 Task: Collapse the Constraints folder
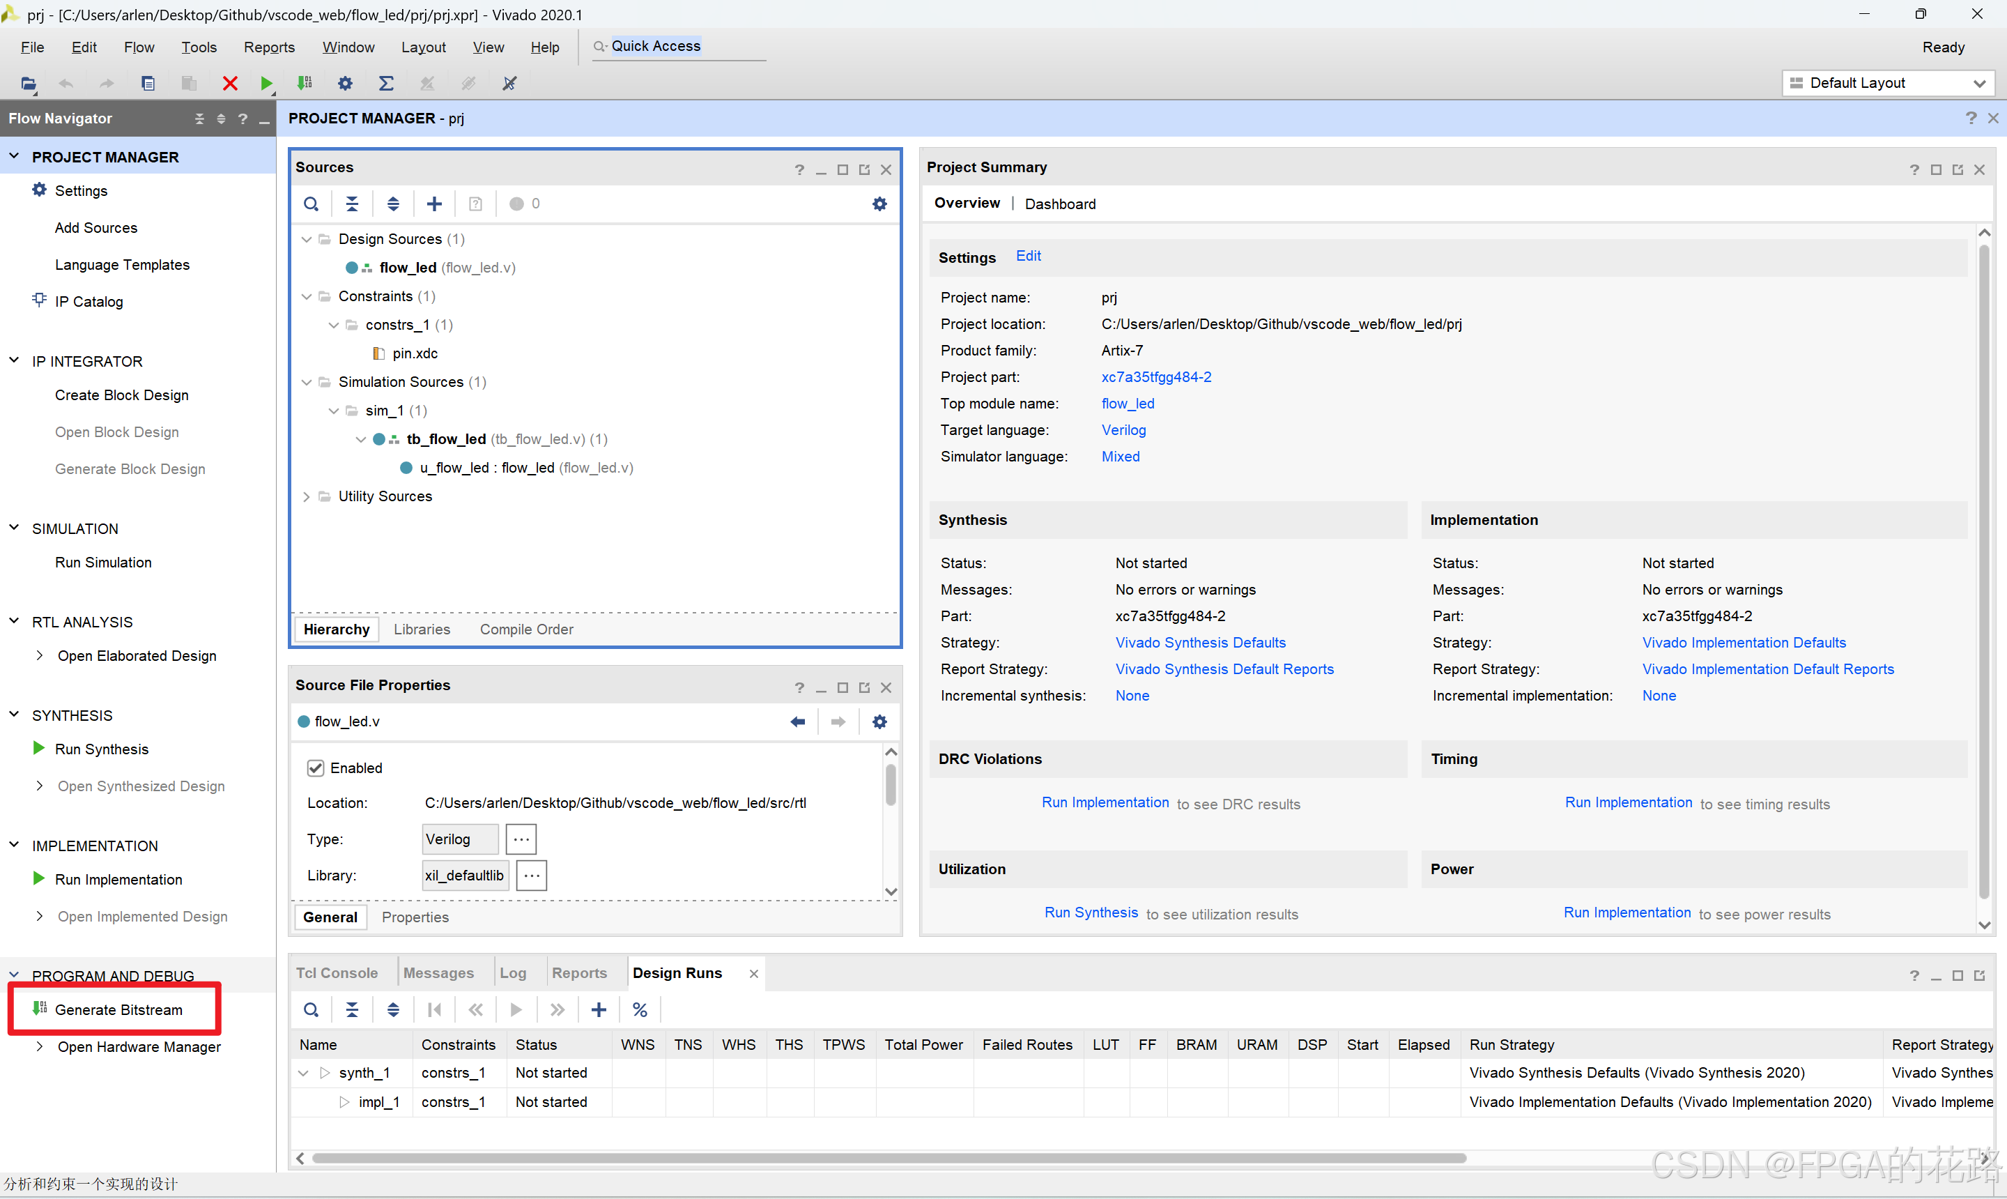point(306,296)
